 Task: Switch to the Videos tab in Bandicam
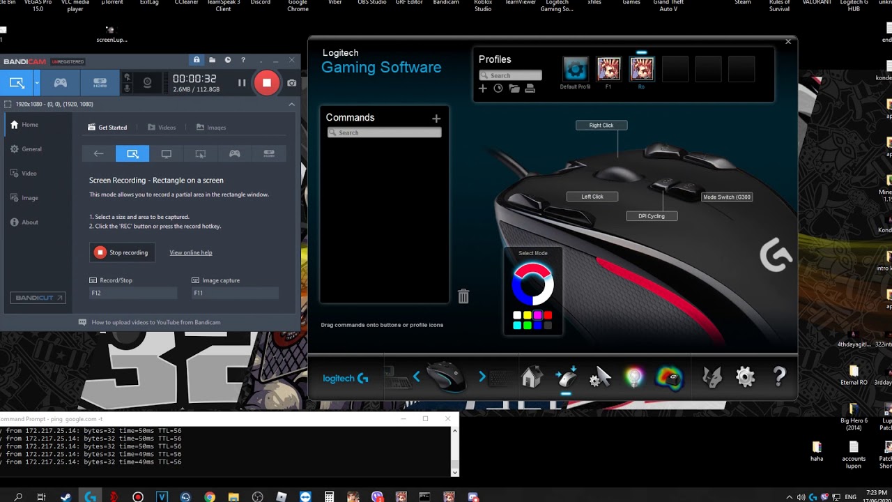pyautogui.click(x=162, y=128)
